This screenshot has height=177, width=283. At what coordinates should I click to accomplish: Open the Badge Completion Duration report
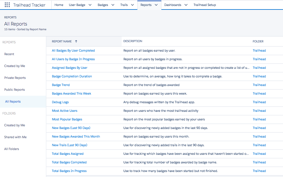pyautogui.click(x=72, y=76)
